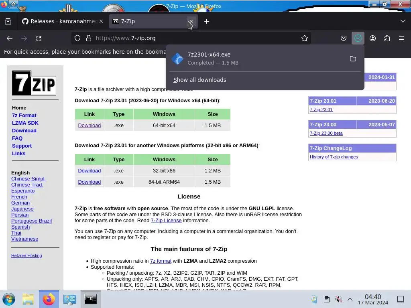
Task: Expand the hidden tray icons chevron
Action: (350, 299)
